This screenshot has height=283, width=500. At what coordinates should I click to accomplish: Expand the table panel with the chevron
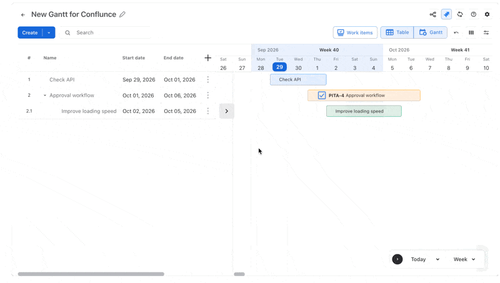coord(227,111)
